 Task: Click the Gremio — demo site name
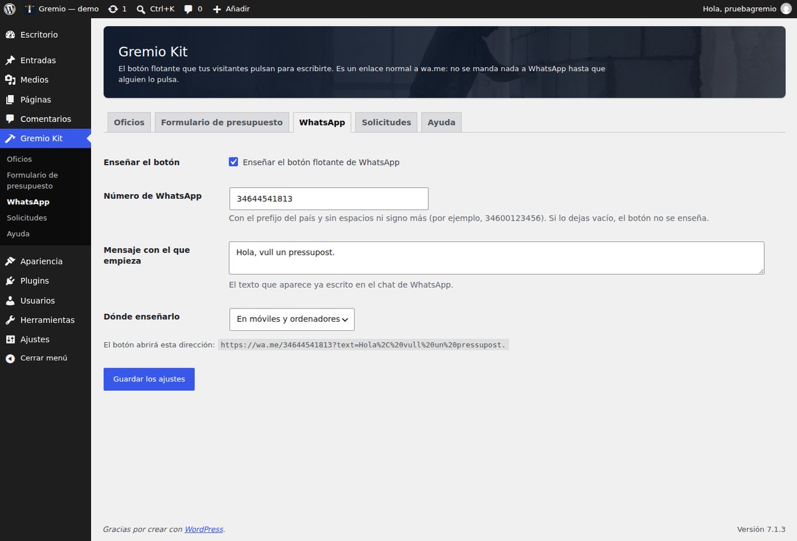(69, 9)
